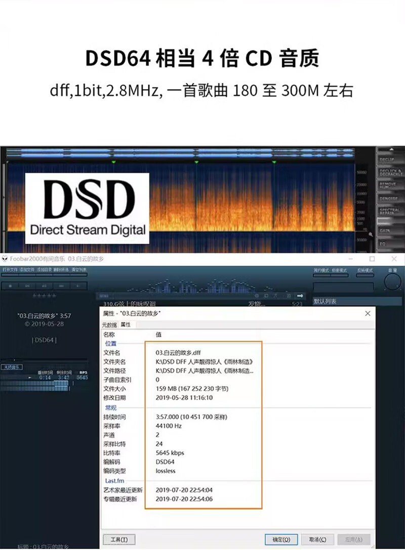Click the second green marker on timeline

point(196,162)
